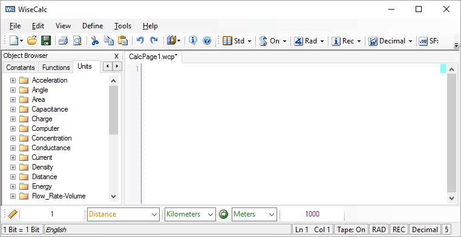Click the Paste clipboard icon

[122, 41]
